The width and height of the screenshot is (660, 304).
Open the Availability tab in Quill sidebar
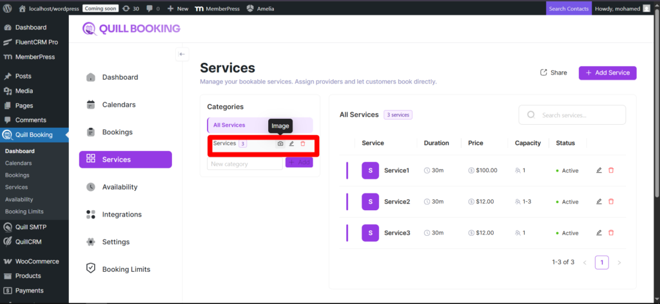[x=119, y=187]
